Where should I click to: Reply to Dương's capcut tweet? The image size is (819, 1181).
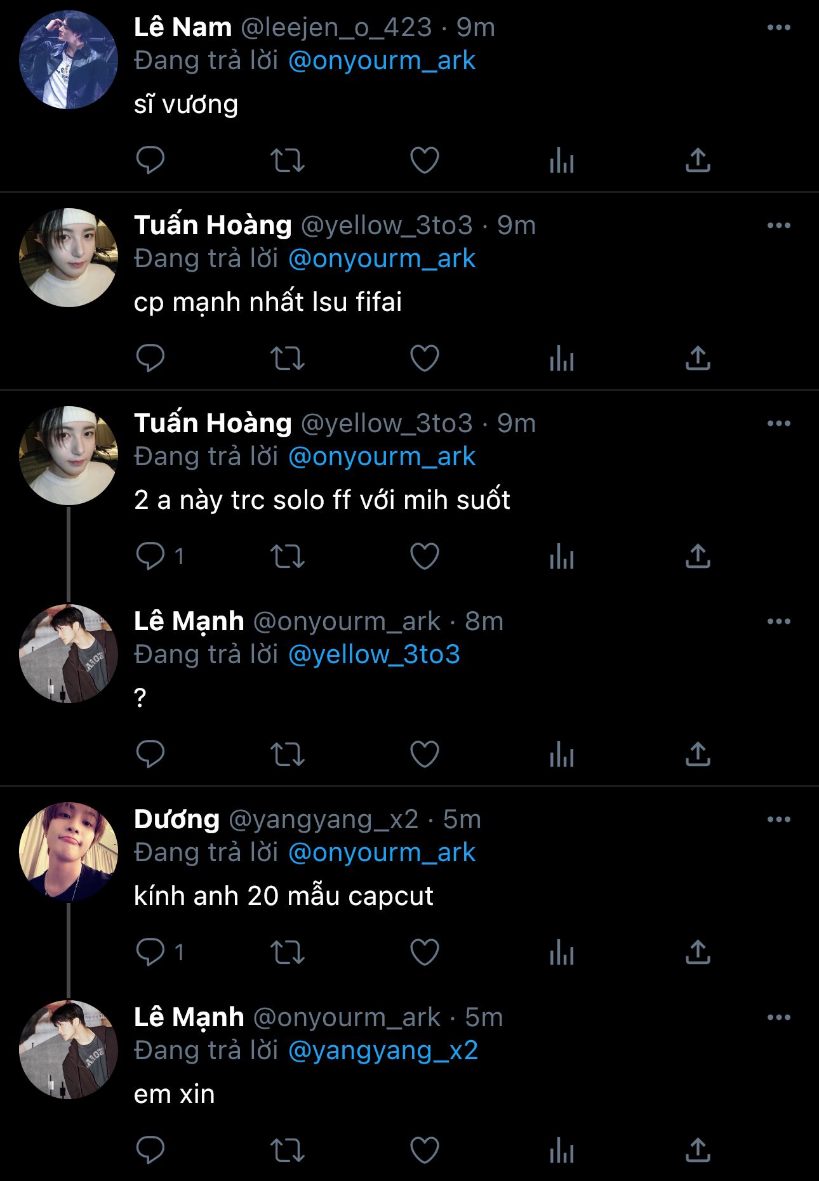[x=150, y=952]
